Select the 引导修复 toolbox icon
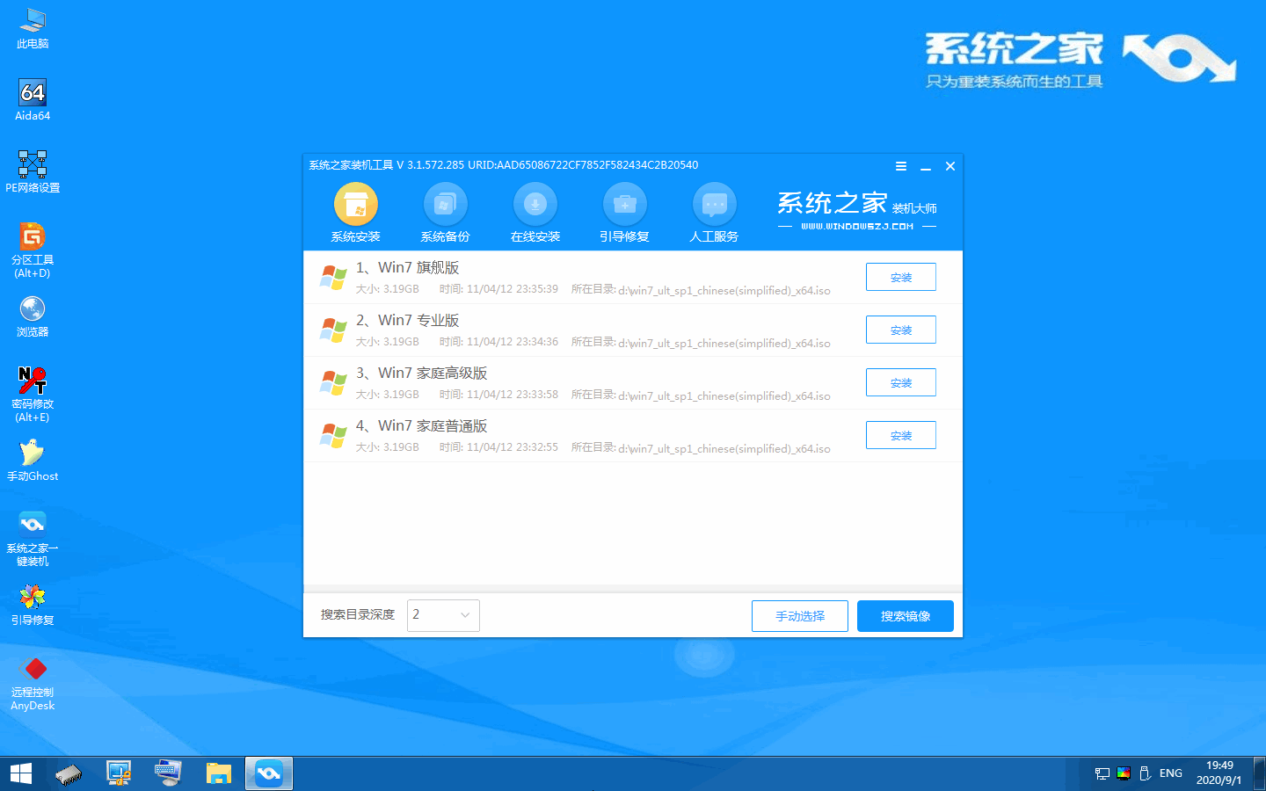The height and width of the screenshot is (791, 1266). click(625, 206)
